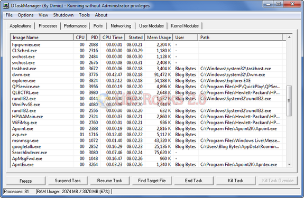
Task: Select the SearchIndexer.exe process row
Action: tap(148, 153)
